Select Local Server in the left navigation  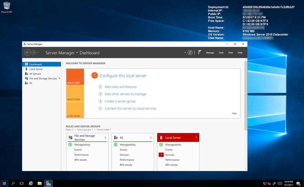tap(42, 69)
